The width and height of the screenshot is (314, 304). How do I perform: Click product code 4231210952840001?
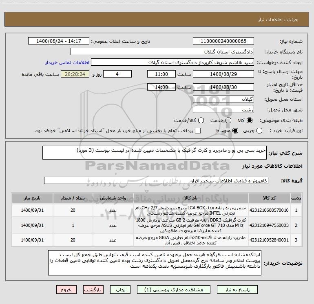(269, 240)
